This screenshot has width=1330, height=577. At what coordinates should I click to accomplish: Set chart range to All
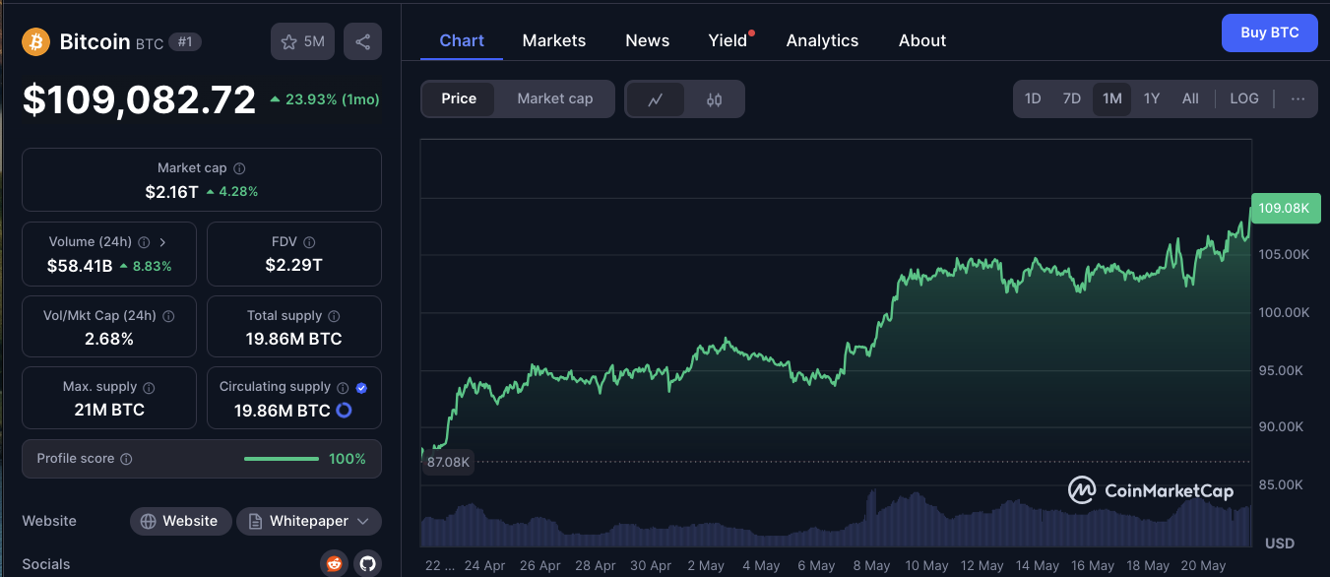pyautogui.click(x=1190, y=98)
